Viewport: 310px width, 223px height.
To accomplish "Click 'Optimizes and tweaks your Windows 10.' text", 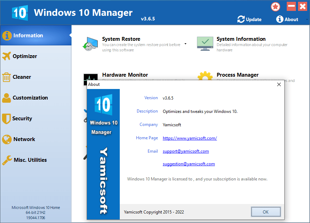I will click(x=200, y=111).
